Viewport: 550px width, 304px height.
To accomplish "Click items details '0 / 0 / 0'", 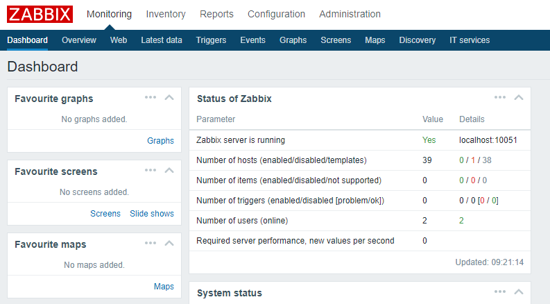I will coord(473,180).
